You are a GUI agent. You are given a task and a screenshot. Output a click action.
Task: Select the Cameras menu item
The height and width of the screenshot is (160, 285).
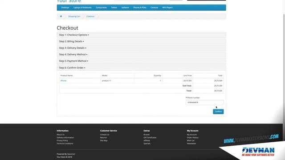coord(154,8)
